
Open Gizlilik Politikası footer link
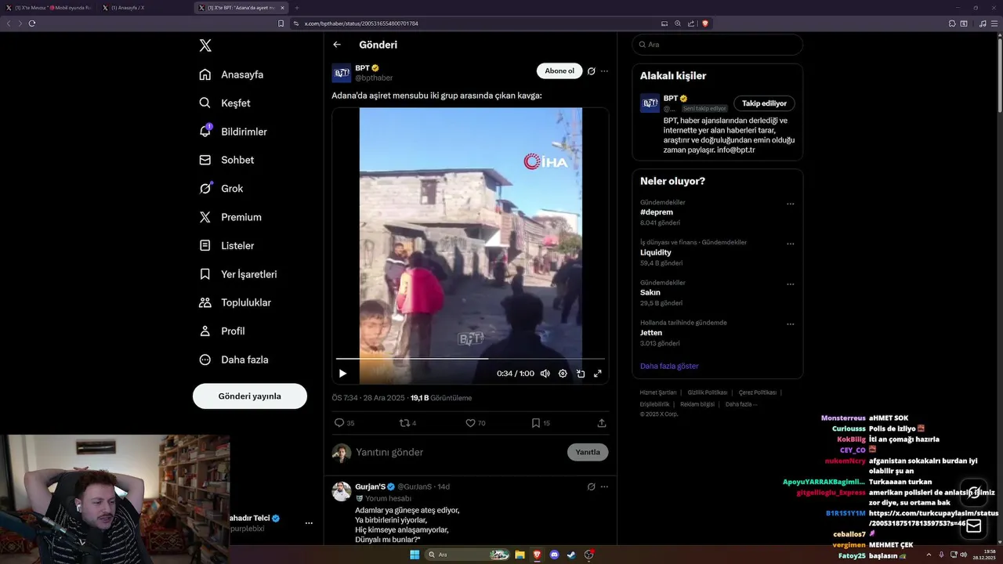[708, 392]
